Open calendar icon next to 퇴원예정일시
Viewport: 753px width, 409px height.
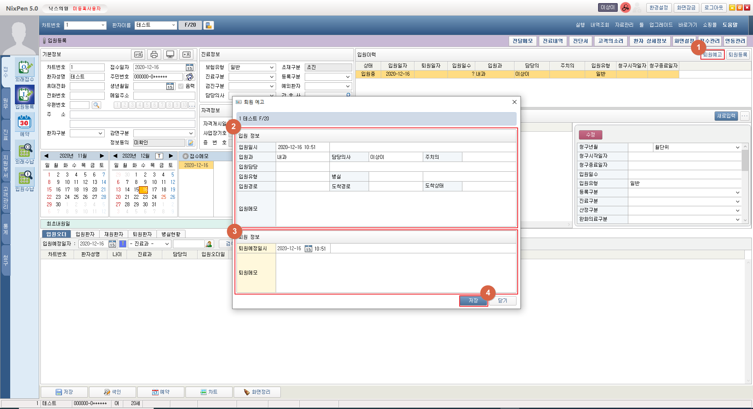pyautogui.click(x=308, y=249)
